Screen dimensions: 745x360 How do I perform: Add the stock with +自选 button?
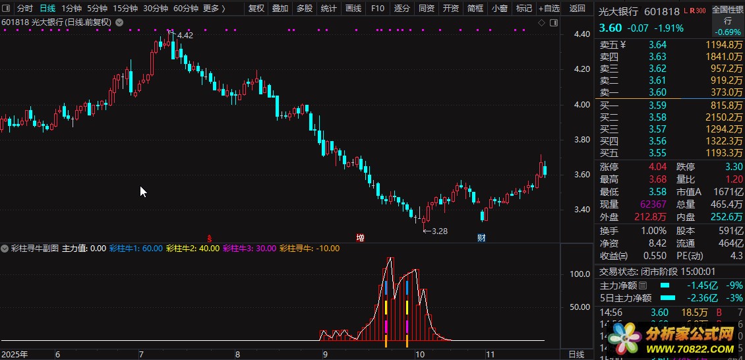549,9
